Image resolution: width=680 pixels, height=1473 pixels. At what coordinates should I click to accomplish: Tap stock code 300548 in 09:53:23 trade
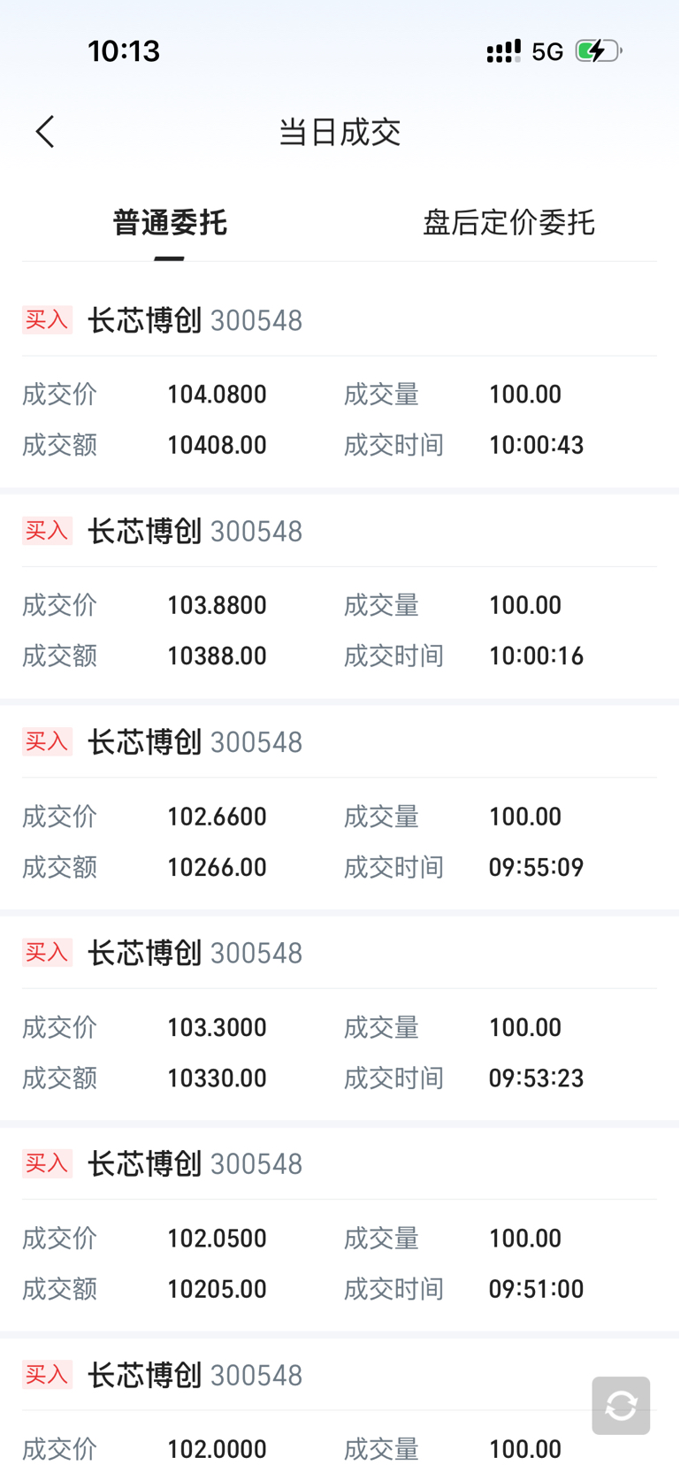[256, 953]
